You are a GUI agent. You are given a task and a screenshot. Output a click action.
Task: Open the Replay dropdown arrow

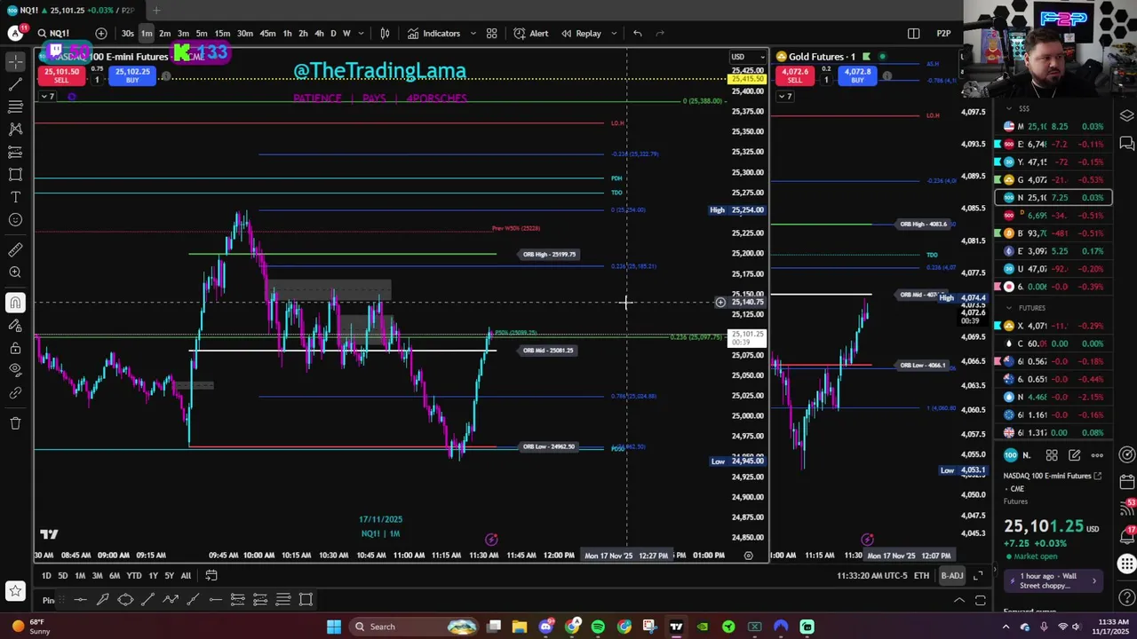[x=614, y=34]
